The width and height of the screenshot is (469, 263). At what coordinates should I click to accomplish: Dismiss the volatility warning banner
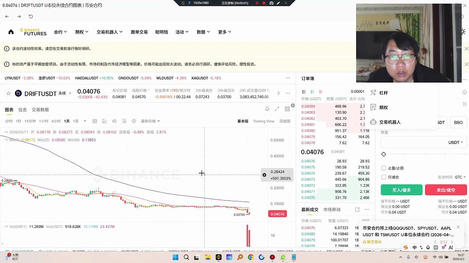click(x=466, y=49)
